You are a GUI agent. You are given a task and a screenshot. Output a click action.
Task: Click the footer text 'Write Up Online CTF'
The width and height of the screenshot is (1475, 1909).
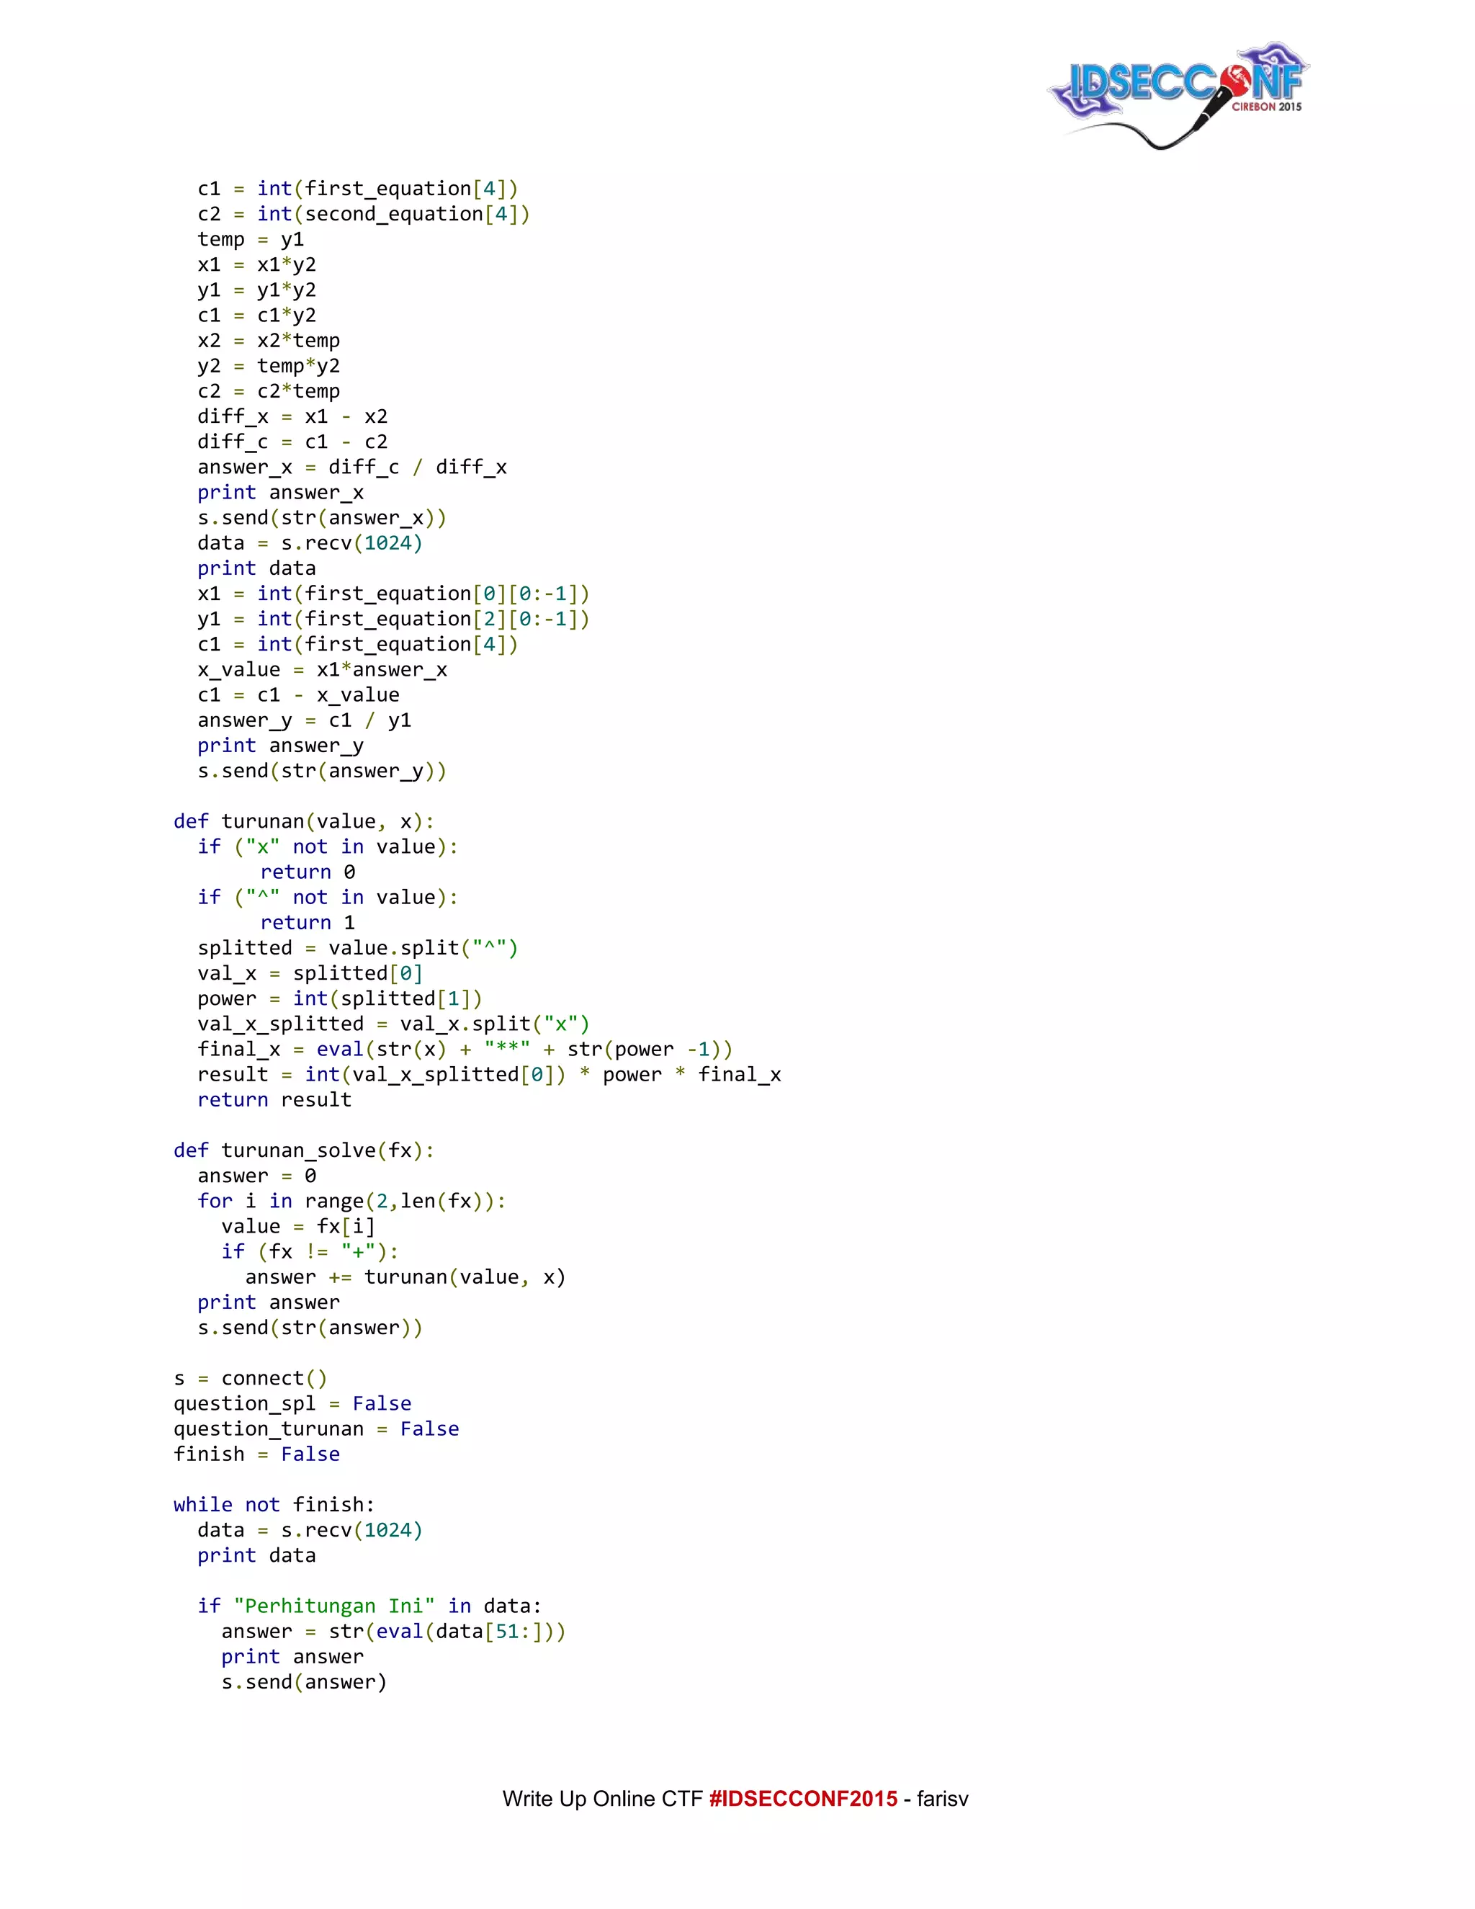click(x=603, y=1799)
